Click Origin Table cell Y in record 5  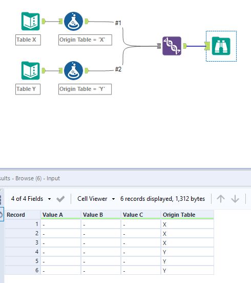187,261
